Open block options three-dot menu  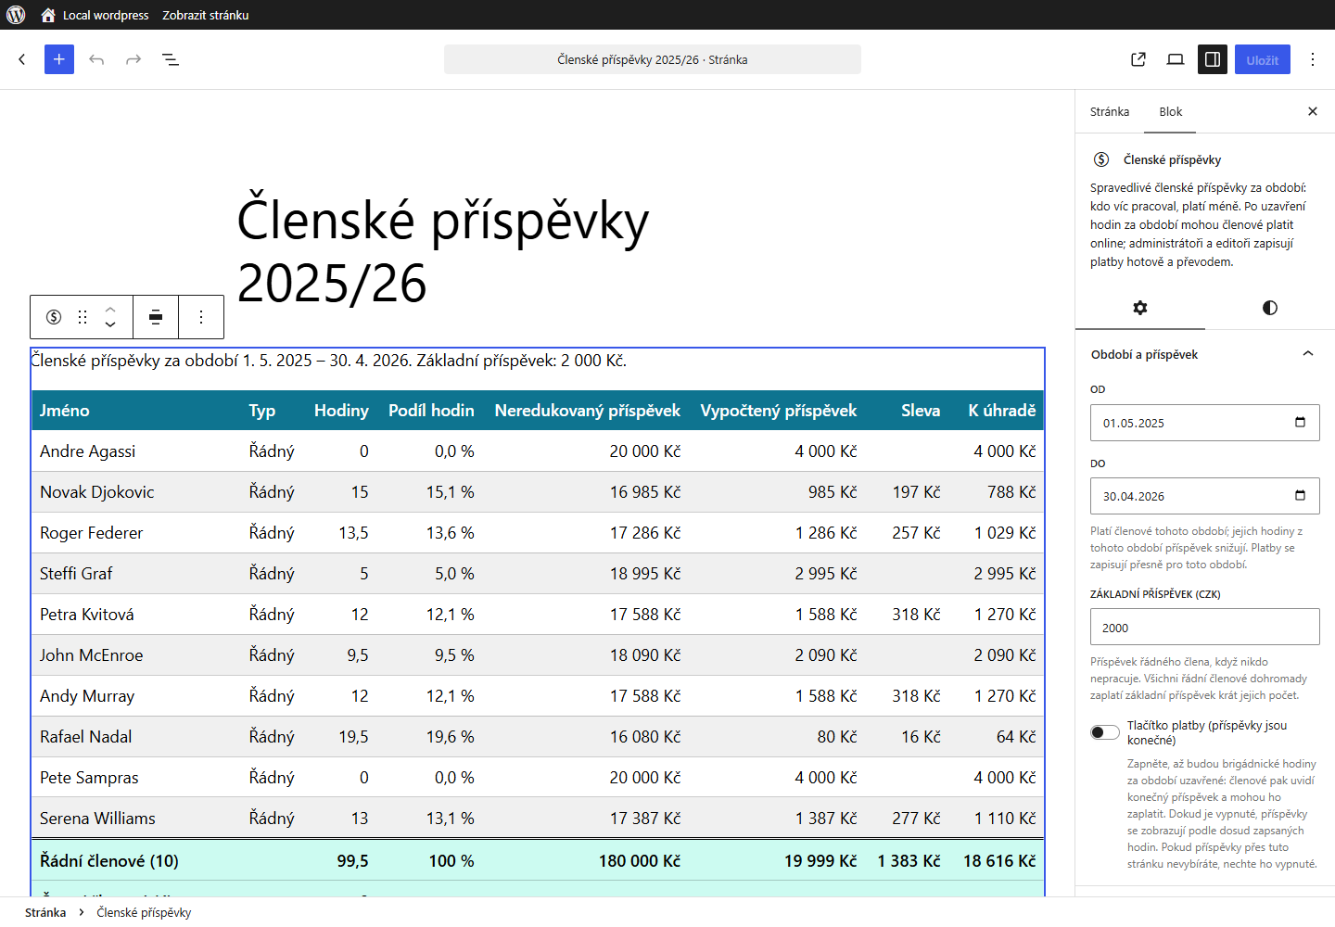(x=201, y=317)
